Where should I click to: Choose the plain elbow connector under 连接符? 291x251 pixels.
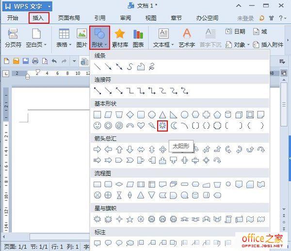click(x=130, y=91)
